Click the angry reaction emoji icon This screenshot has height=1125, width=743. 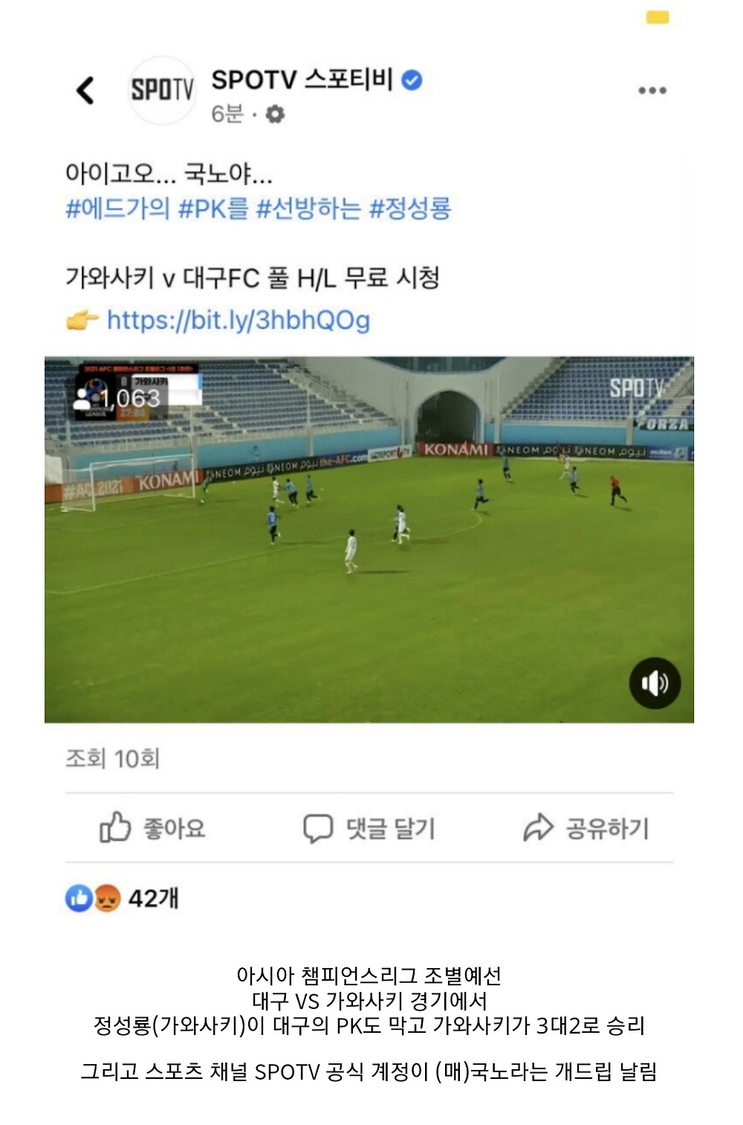pos(106,898)
